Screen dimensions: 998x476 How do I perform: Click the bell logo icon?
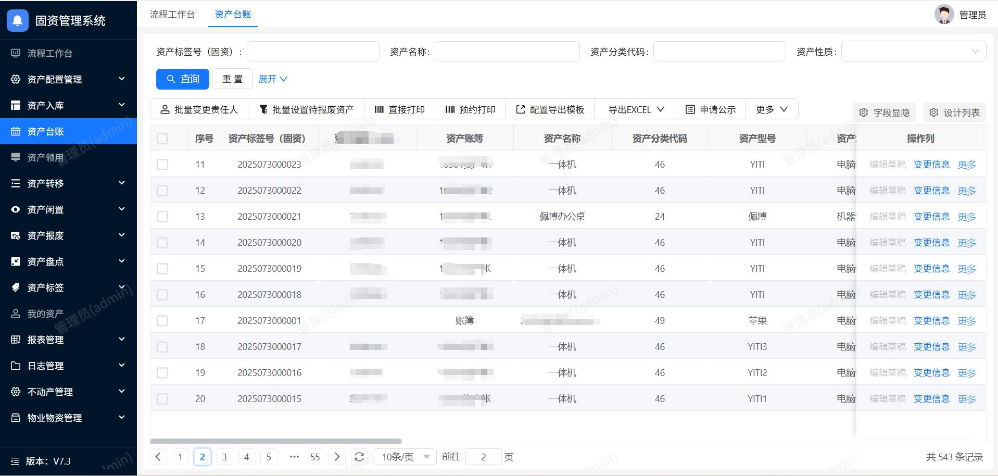point(17,20)
